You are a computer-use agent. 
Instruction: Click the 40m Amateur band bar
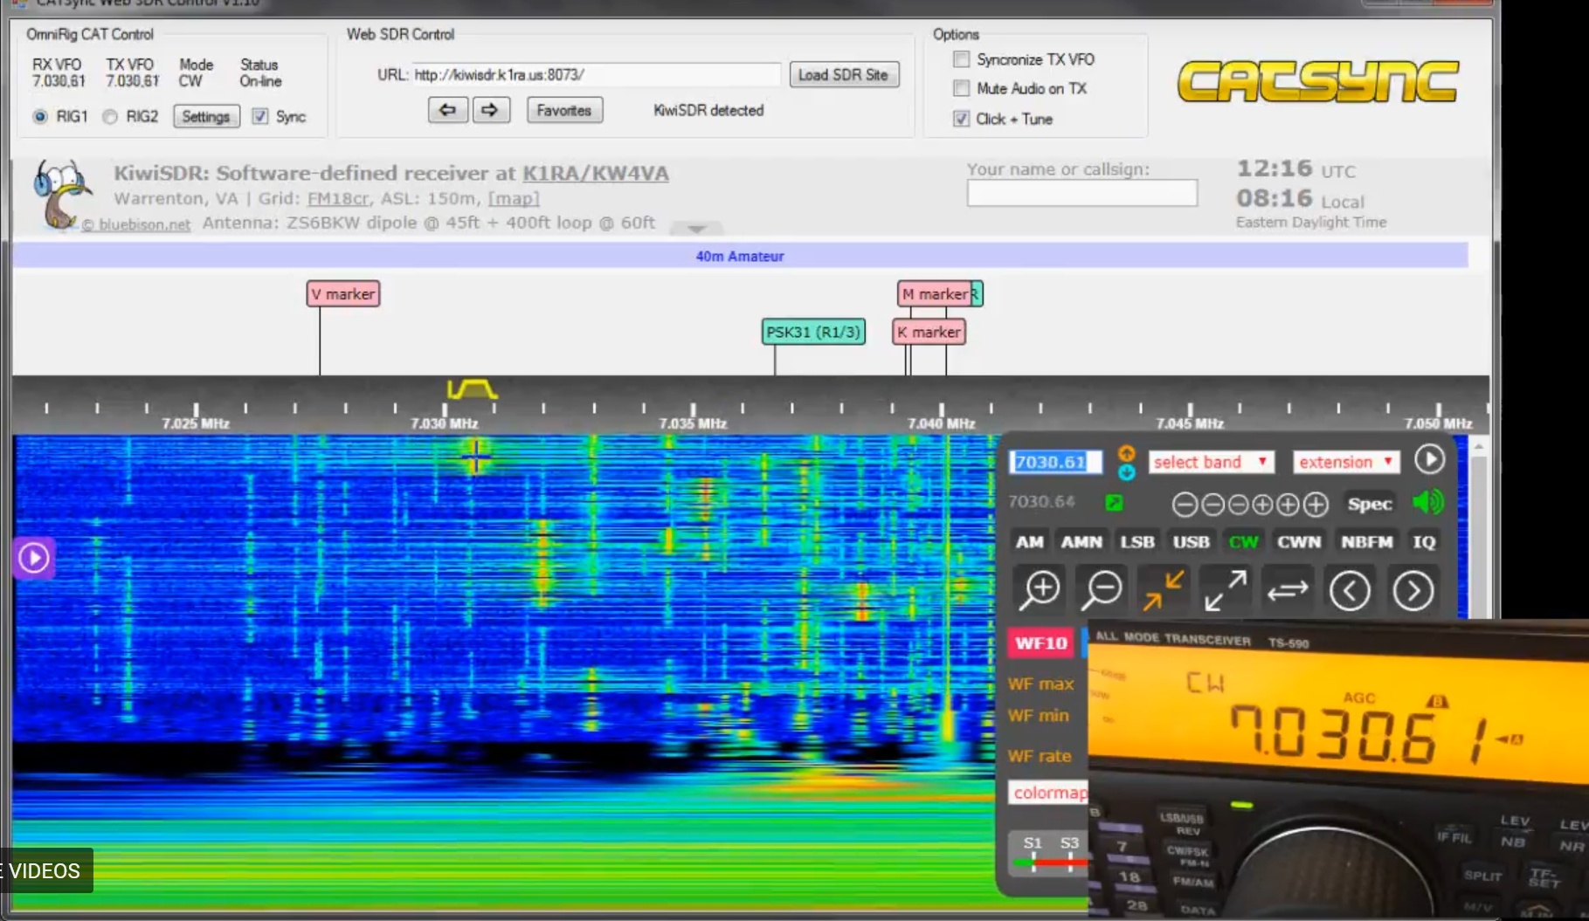740,256
